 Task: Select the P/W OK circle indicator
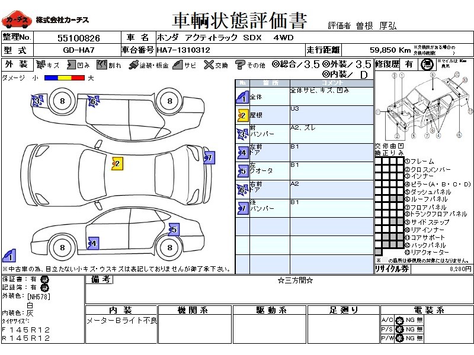click(399, 338)
